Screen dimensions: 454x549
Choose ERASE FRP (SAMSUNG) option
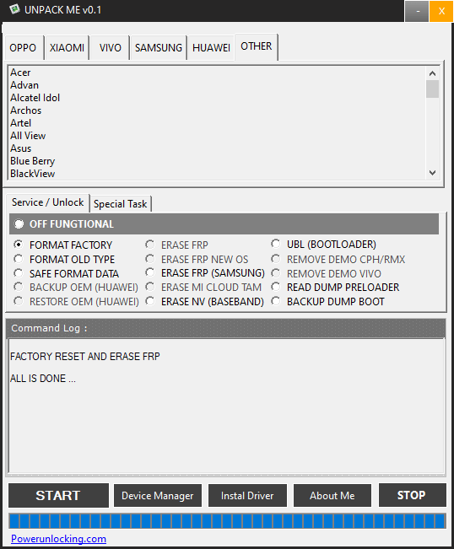(150, 272)
